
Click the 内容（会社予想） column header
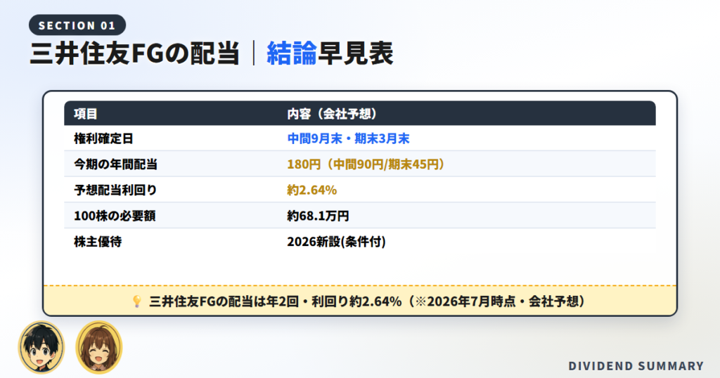pos(332,114)
